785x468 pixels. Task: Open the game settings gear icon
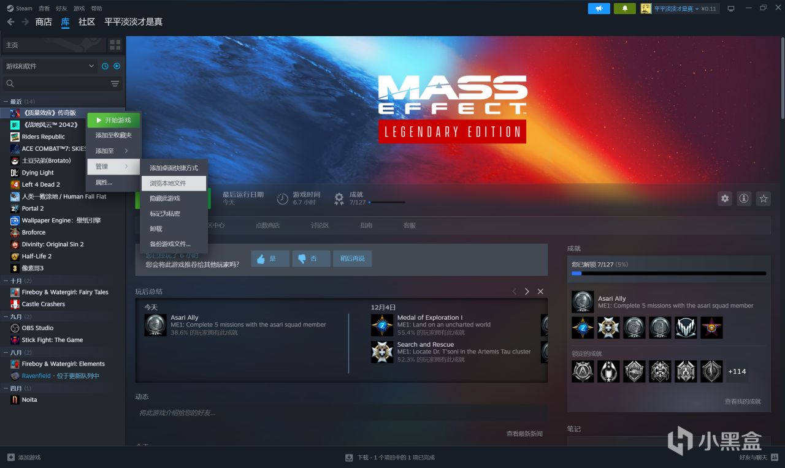tap(725, 198)
